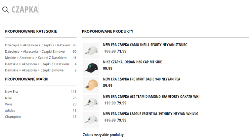Filter by the New Era brand

[41, 92]
